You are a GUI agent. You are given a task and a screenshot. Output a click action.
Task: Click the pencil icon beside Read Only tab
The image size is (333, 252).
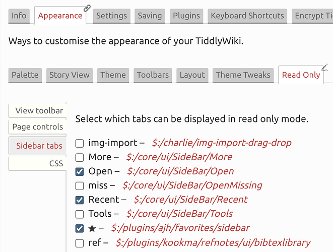(325, 67)
